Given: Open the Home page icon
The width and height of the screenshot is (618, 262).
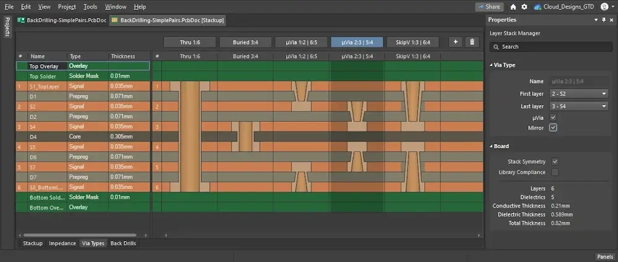Looking at the screenshot, I should pyautogui.click(x=513, y=7).
